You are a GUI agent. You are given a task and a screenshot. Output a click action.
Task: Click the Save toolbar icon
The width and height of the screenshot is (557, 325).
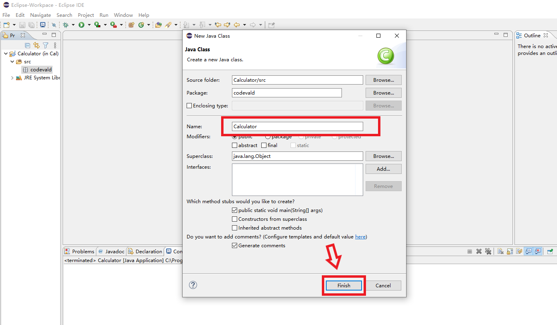pyautogui.click(x=22, y=25)
